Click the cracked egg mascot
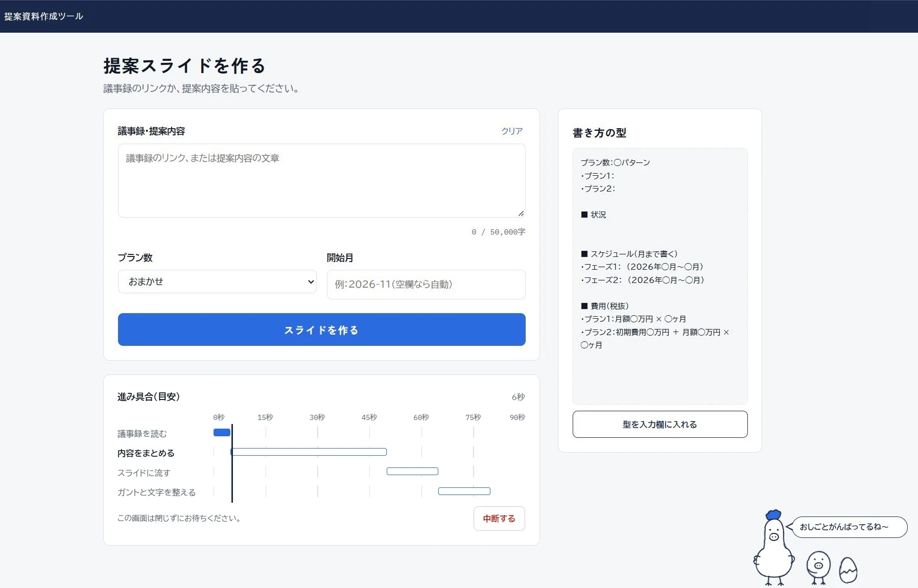This screenshot has width=918, height=588. pos(848,570)
